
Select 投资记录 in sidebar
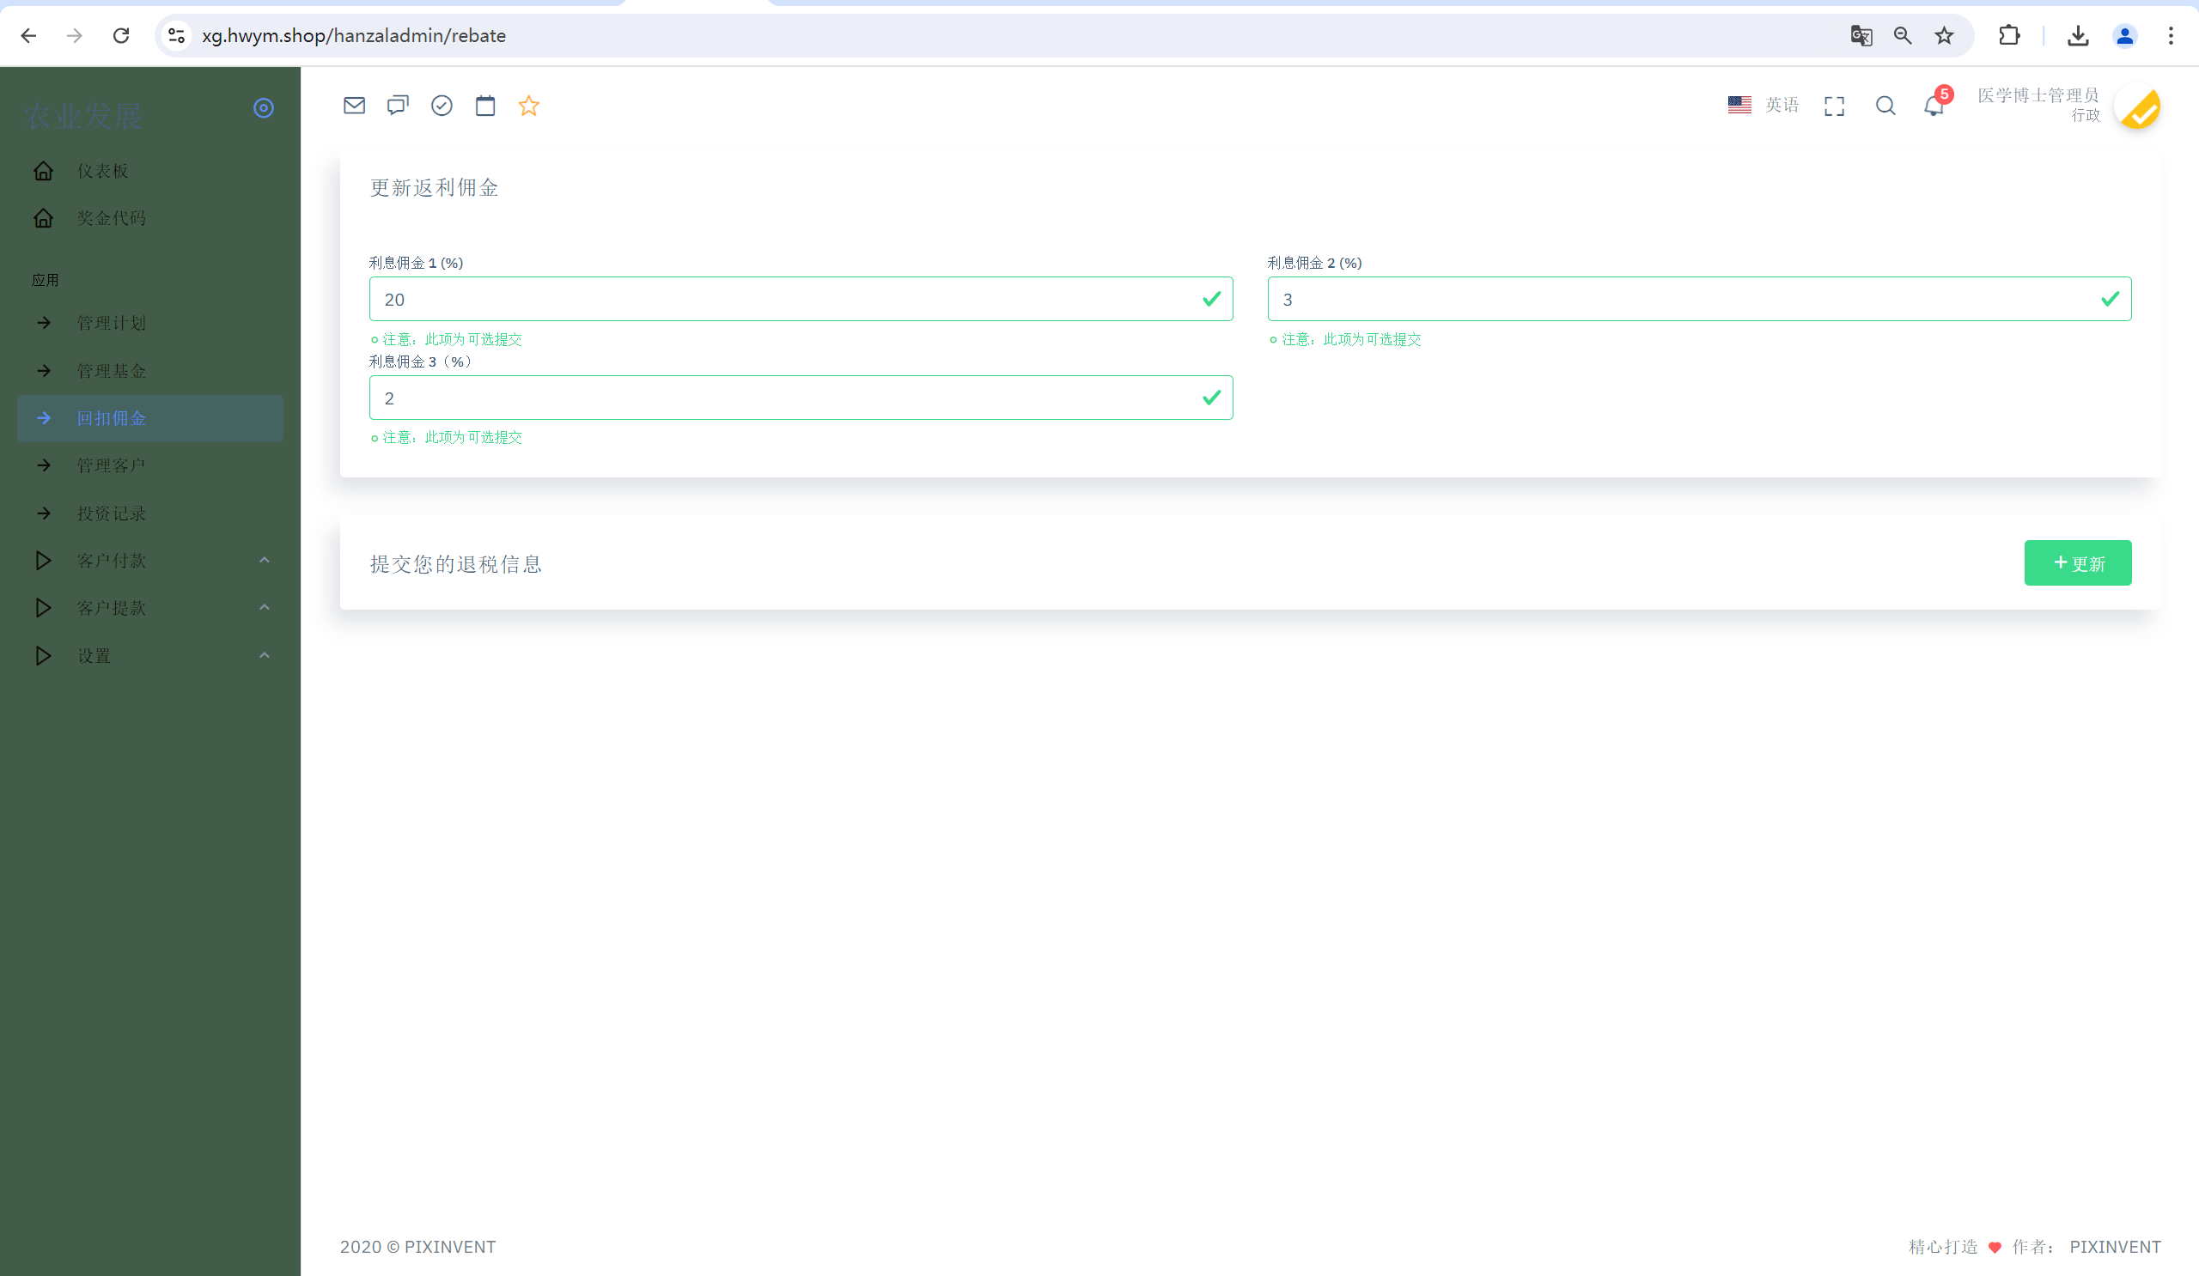pos(112,513)
